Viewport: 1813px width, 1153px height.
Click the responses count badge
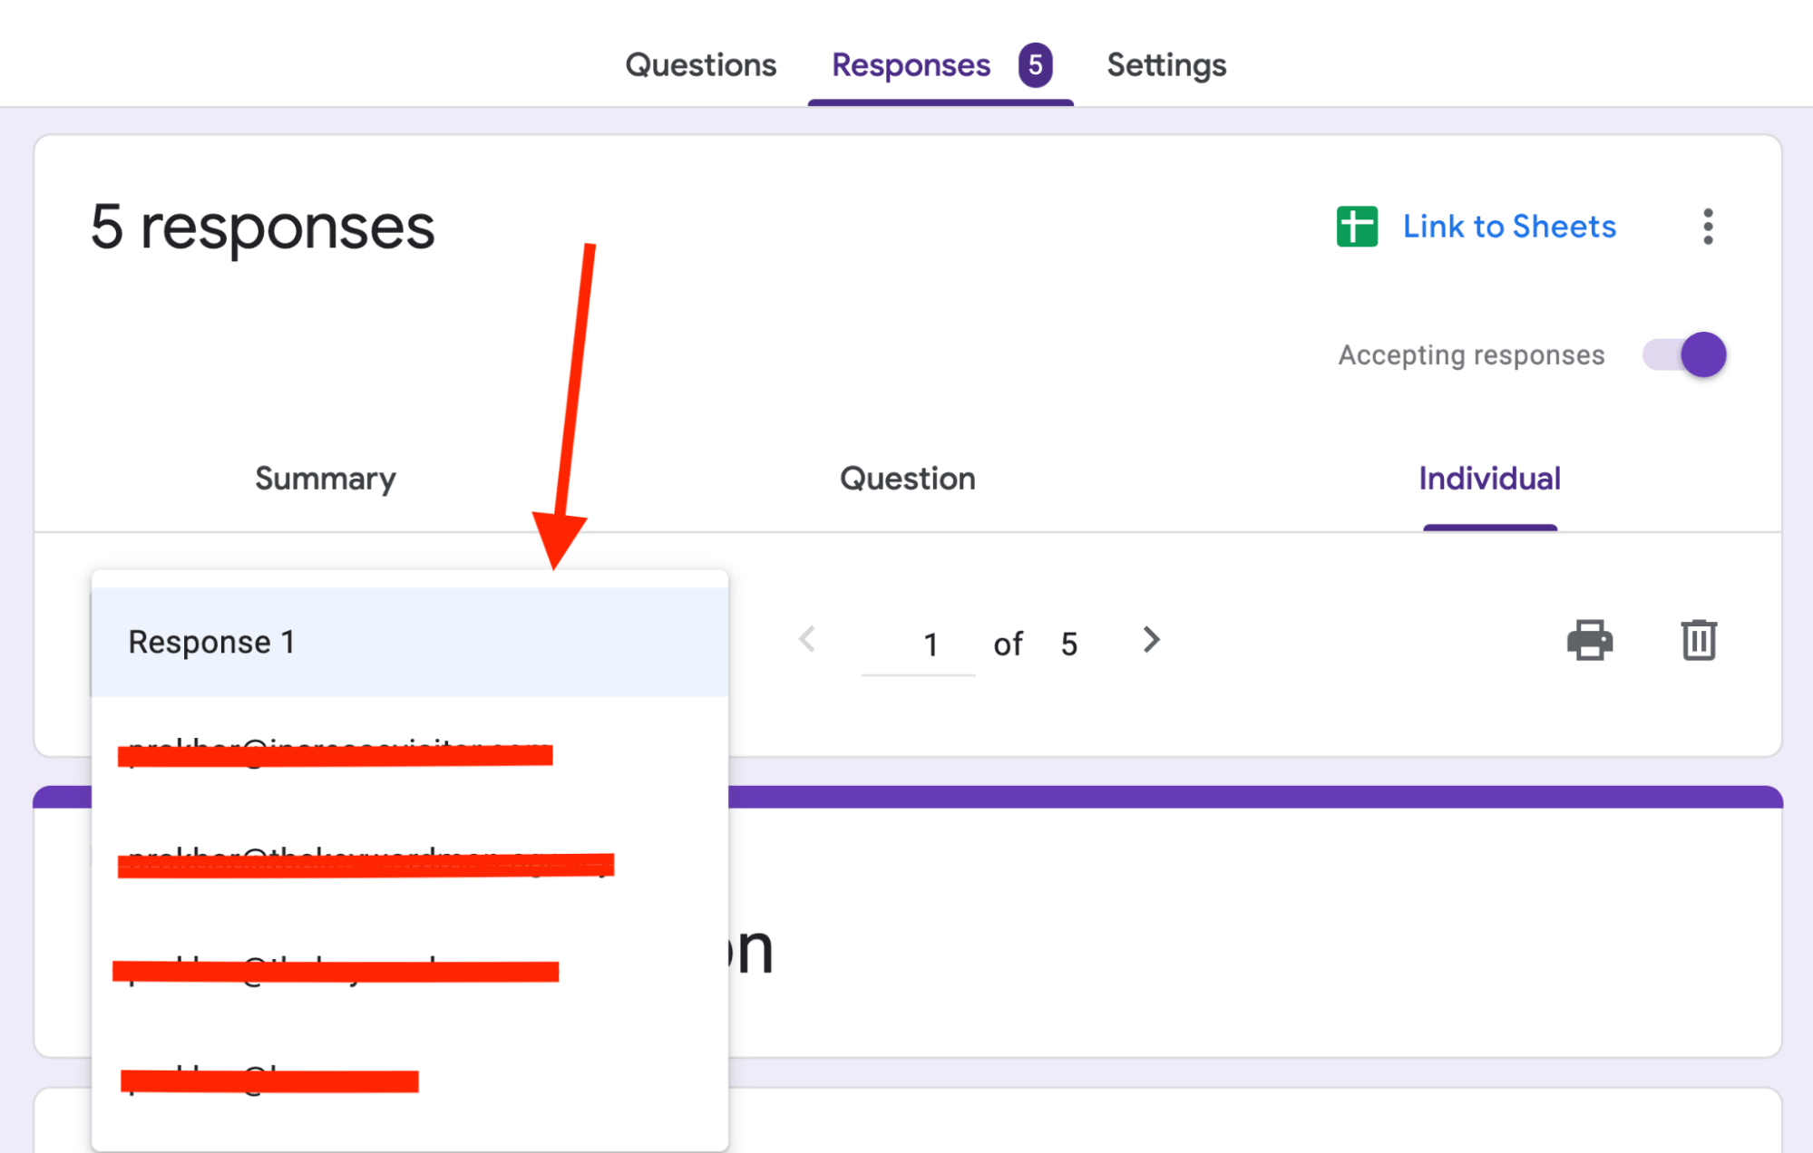tap(1035, 65)
